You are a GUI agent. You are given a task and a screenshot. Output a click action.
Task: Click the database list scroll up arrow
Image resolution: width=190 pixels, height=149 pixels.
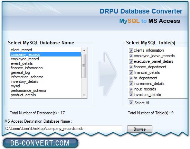tap(84, 51)
